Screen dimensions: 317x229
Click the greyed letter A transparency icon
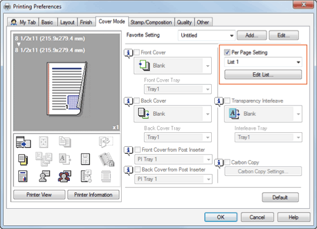coord(65,159)
